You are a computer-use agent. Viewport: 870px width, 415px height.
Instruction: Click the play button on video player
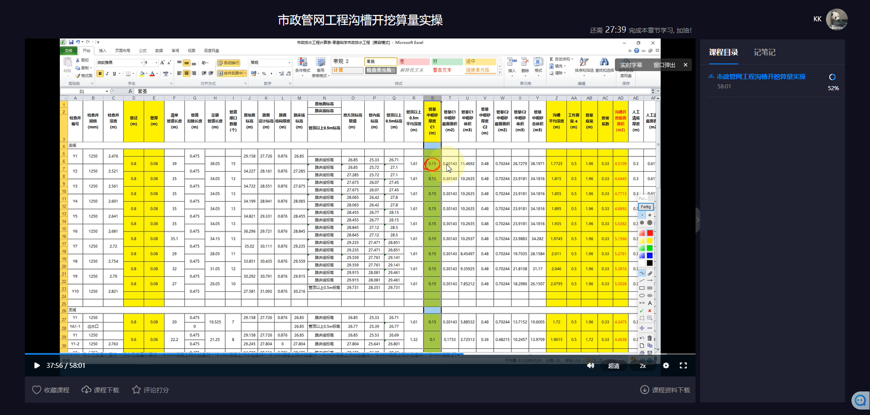(37, 366)
